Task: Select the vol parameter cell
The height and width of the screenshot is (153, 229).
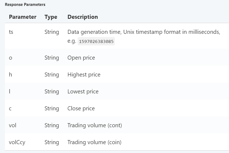Action: 13,125
